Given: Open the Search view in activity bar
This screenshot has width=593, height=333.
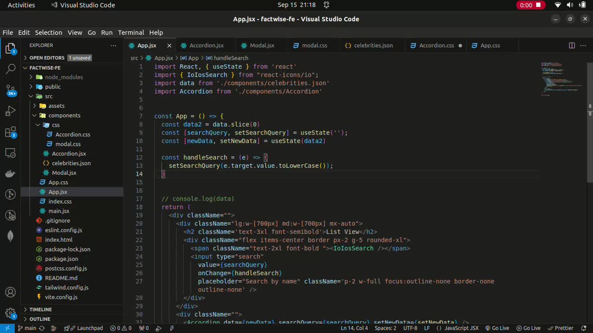Looking at the screenshot, I should point(10,69).
